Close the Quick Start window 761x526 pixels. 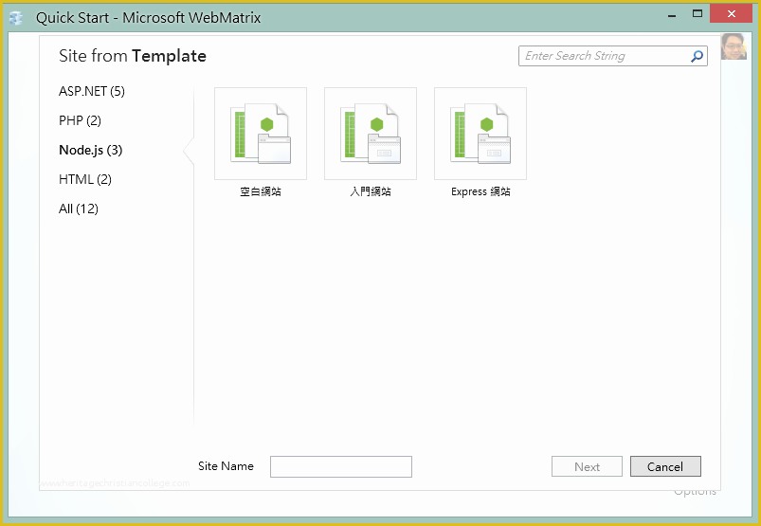(x=731, y=14)
